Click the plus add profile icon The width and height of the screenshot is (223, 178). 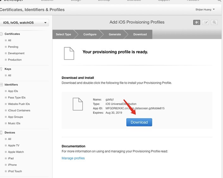tap(196, 22)
